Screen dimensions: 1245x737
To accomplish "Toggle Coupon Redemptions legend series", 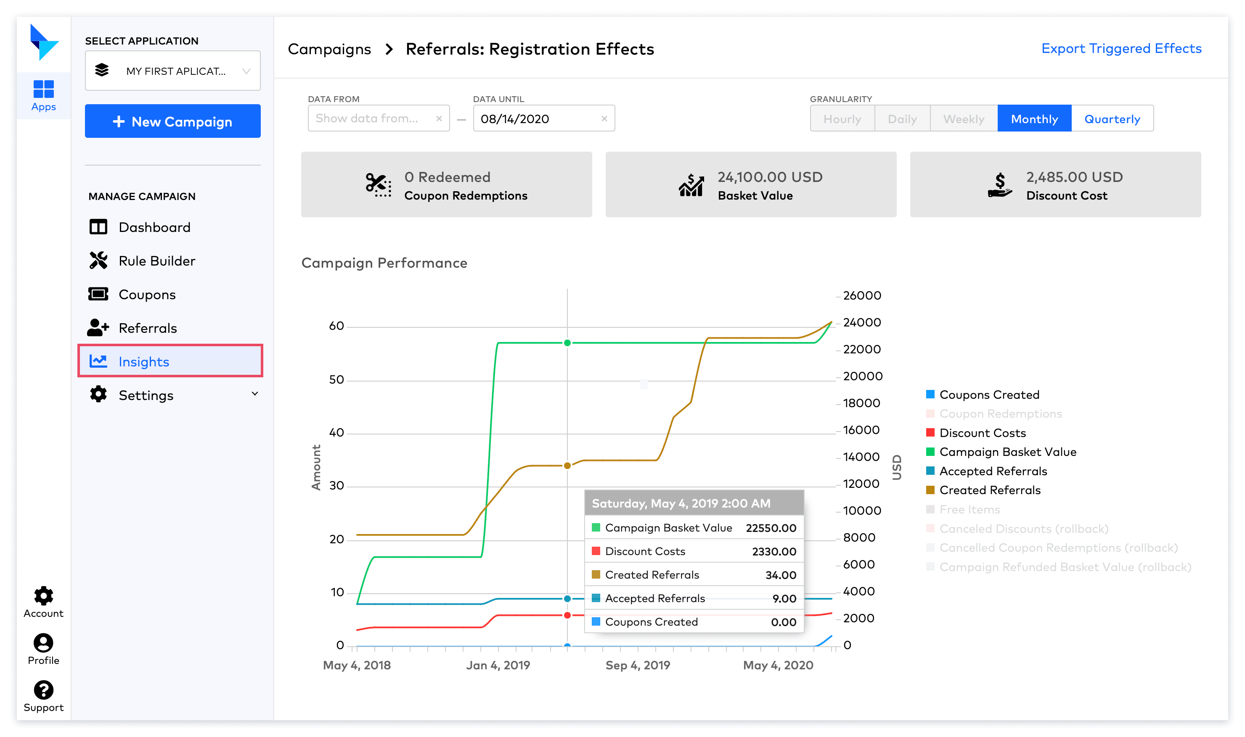I will [x=1000, y=414].
